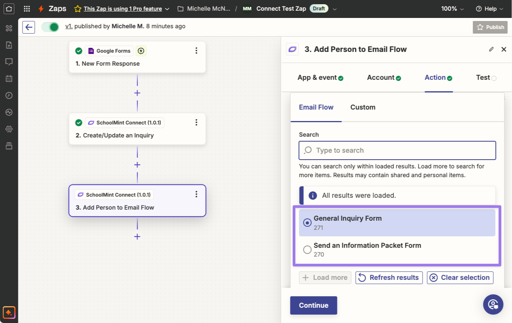Open the versions stack icon in sidebar
The width and height of the screenshot is (512, 323).
point(9,146)
